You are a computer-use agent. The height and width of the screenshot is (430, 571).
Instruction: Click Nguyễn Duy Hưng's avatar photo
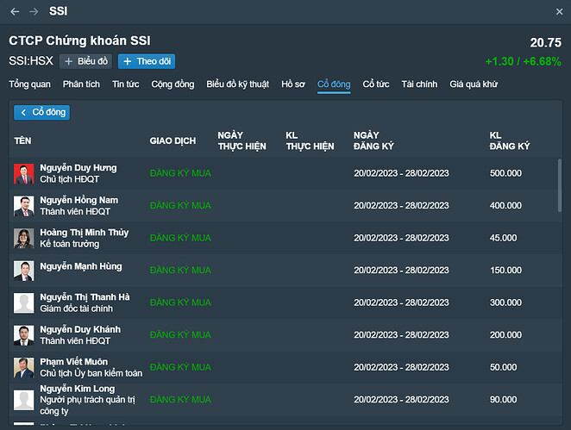coord(23,173)
